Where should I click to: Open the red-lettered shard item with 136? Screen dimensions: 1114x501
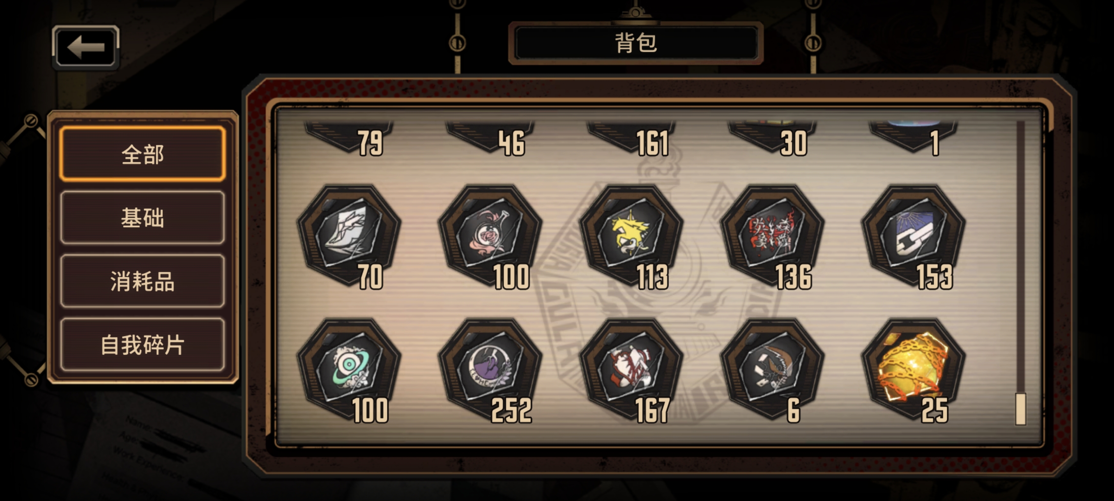click(x=772, y=237)
